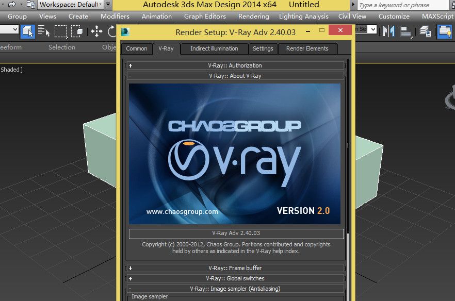Open the Graph Editors menu
The image size is (455, 301).
(205, 16)
